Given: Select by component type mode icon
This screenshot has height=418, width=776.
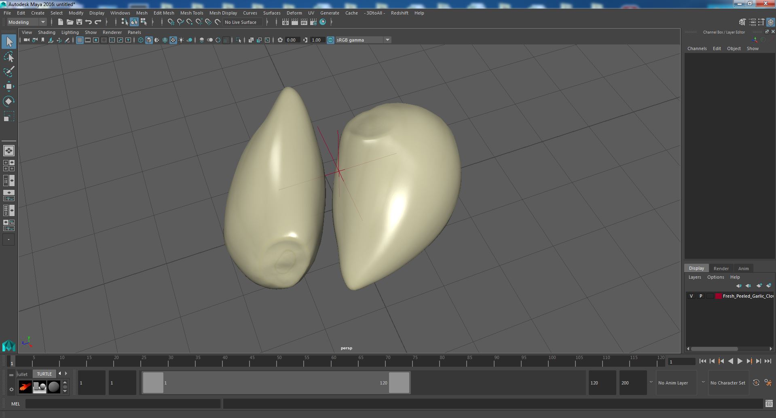Looking at the screenshot, I should point(144,22).
